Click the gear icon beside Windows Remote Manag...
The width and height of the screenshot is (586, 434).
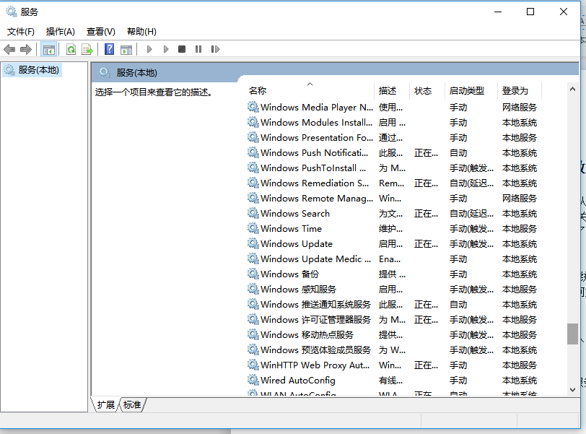tap(253, 198)
